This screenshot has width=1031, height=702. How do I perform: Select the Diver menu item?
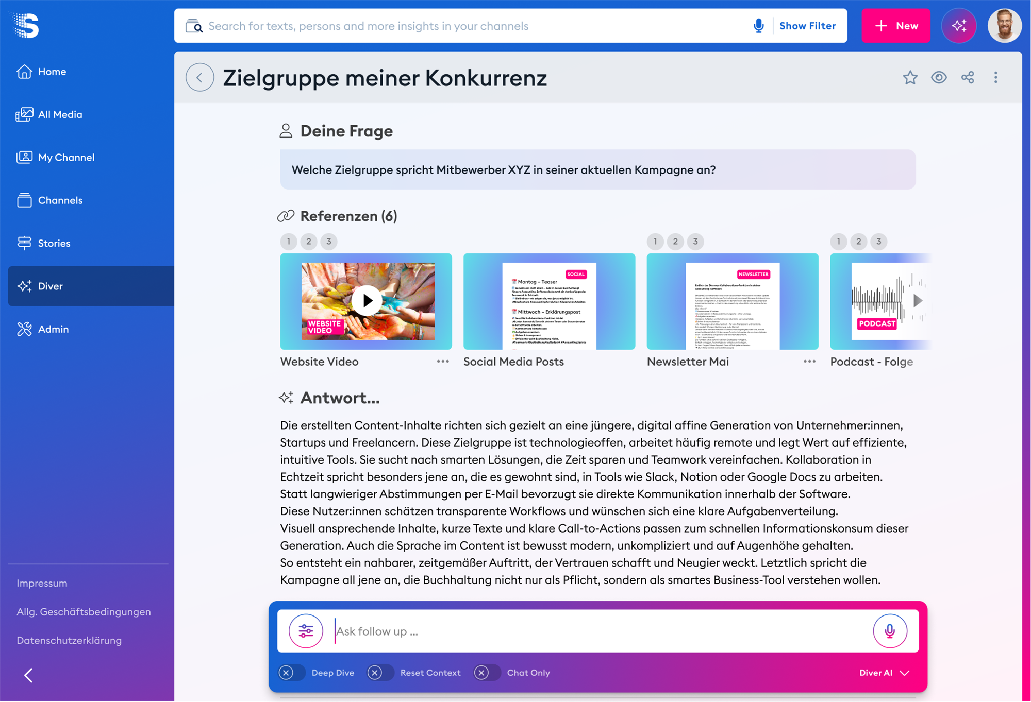91,286
